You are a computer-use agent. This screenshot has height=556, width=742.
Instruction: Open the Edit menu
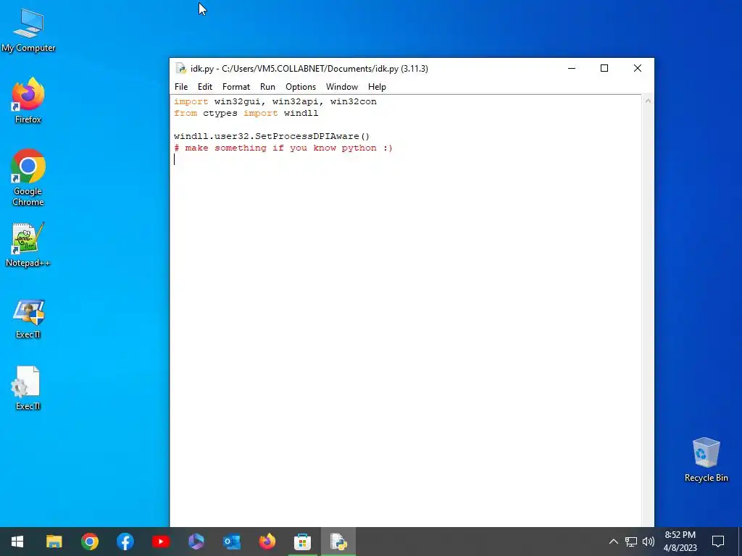point(205,87)
